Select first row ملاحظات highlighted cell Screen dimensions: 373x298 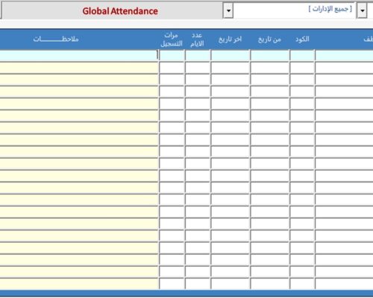79,55
